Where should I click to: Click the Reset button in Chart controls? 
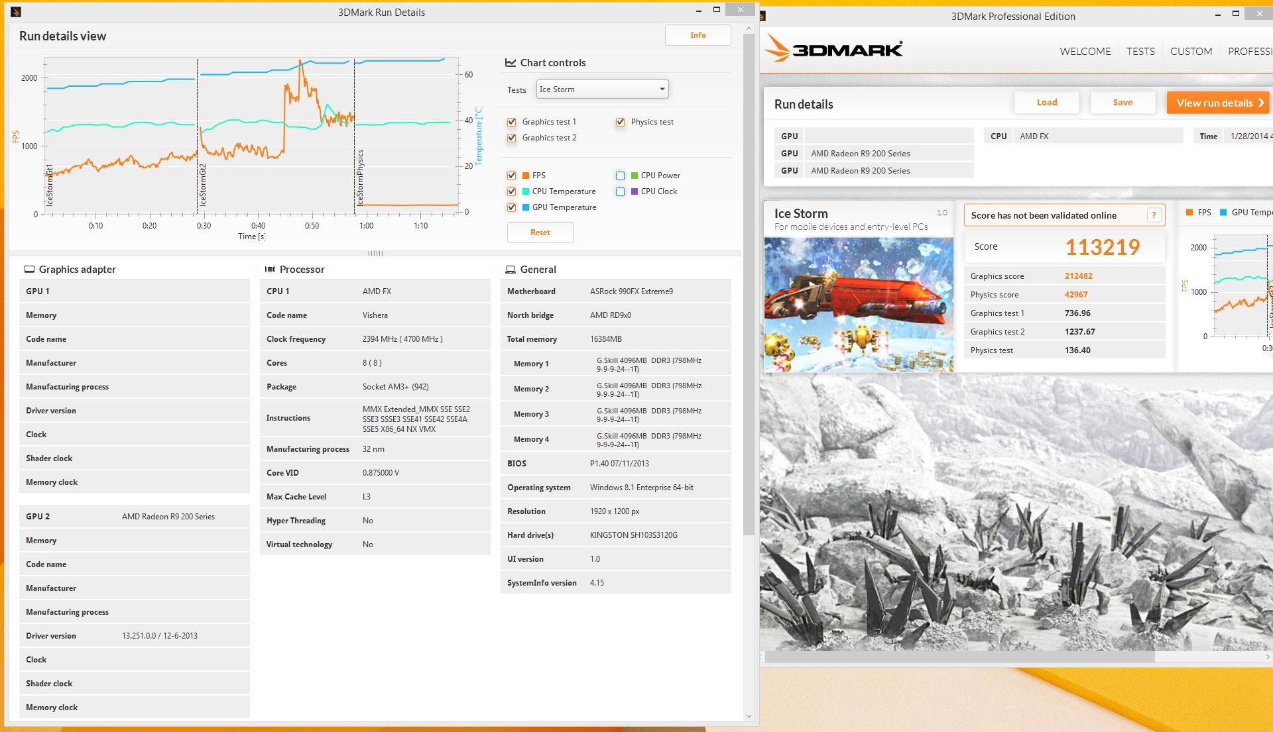click(x=540, y=233)
